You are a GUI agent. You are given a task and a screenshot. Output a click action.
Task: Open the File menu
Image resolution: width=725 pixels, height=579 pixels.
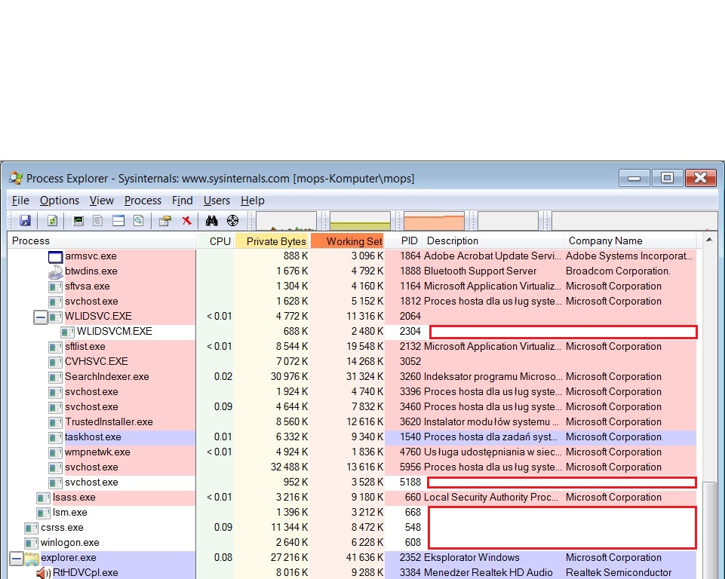click(20, 201)
